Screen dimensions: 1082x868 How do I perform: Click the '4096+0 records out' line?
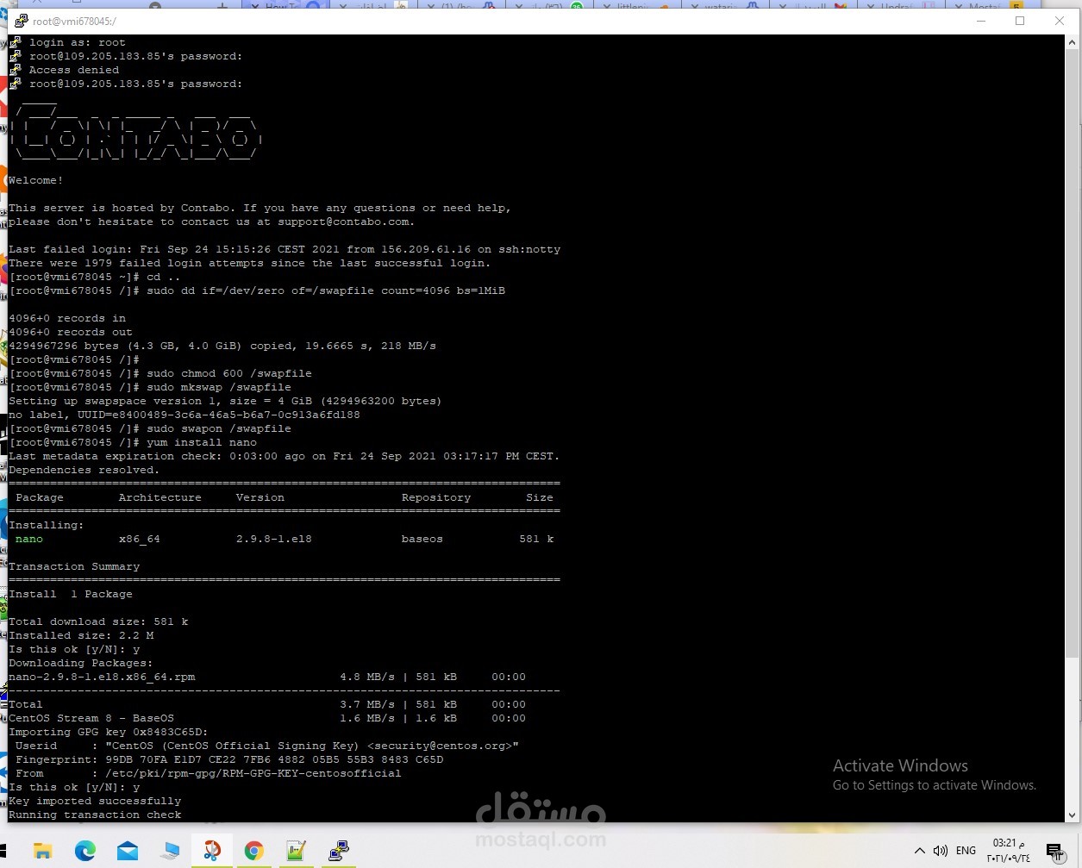click(x=71, y=332)
